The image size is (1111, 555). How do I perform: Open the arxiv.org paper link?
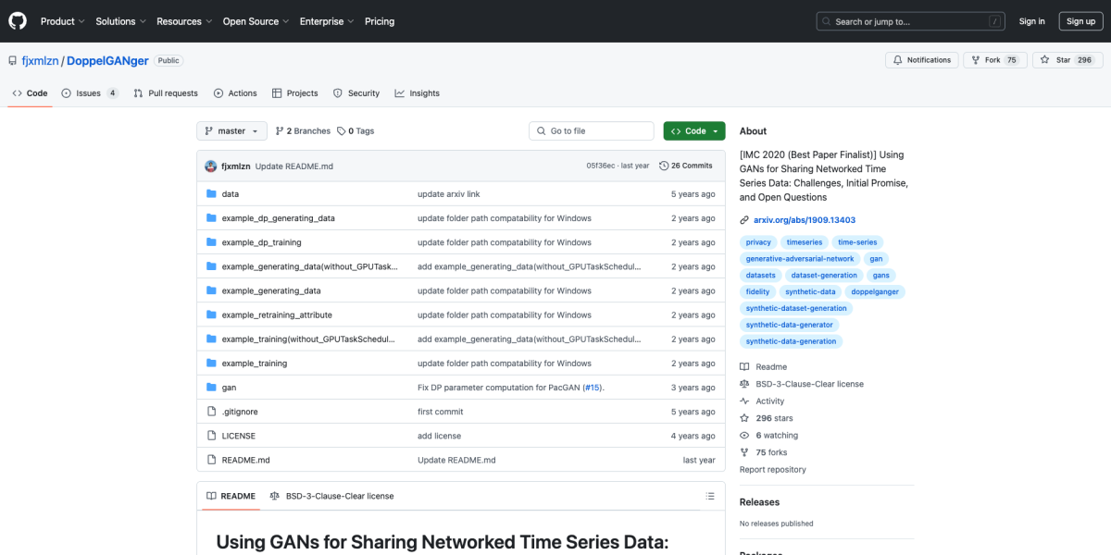(805, 220)
